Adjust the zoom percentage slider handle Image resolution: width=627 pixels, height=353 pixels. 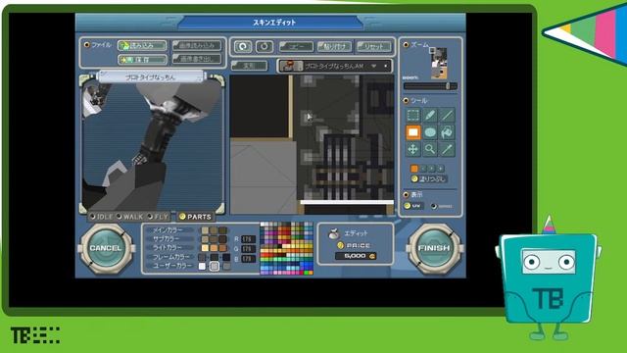click(x=449, y=86)
